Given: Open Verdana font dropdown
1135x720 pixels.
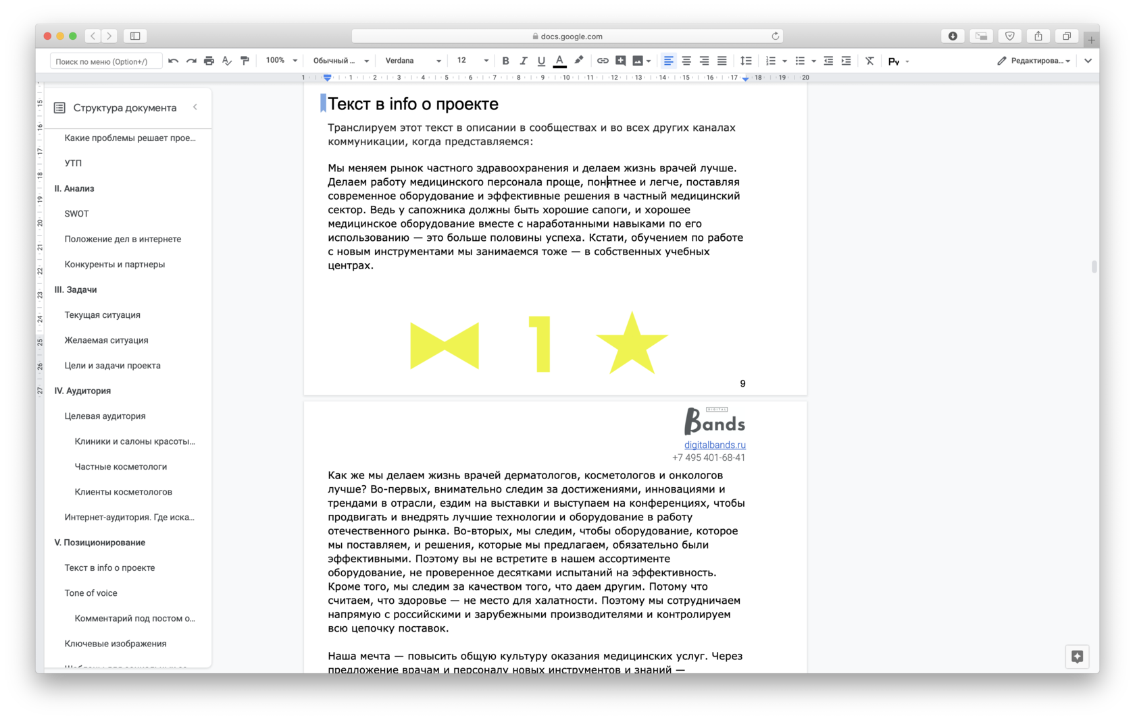Looking at the screenshot, I should point(413,61).
